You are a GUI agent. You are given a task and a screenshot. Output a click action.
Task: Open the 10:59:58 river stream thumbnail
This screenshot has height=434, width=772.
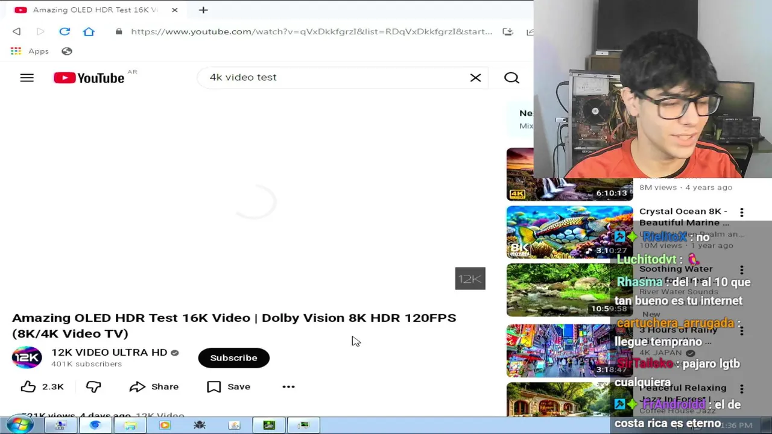pos(569,290)
